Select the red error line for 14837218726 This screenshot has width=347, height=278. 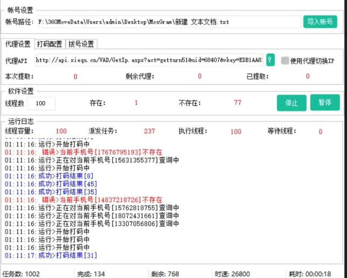tap(84, 200)
